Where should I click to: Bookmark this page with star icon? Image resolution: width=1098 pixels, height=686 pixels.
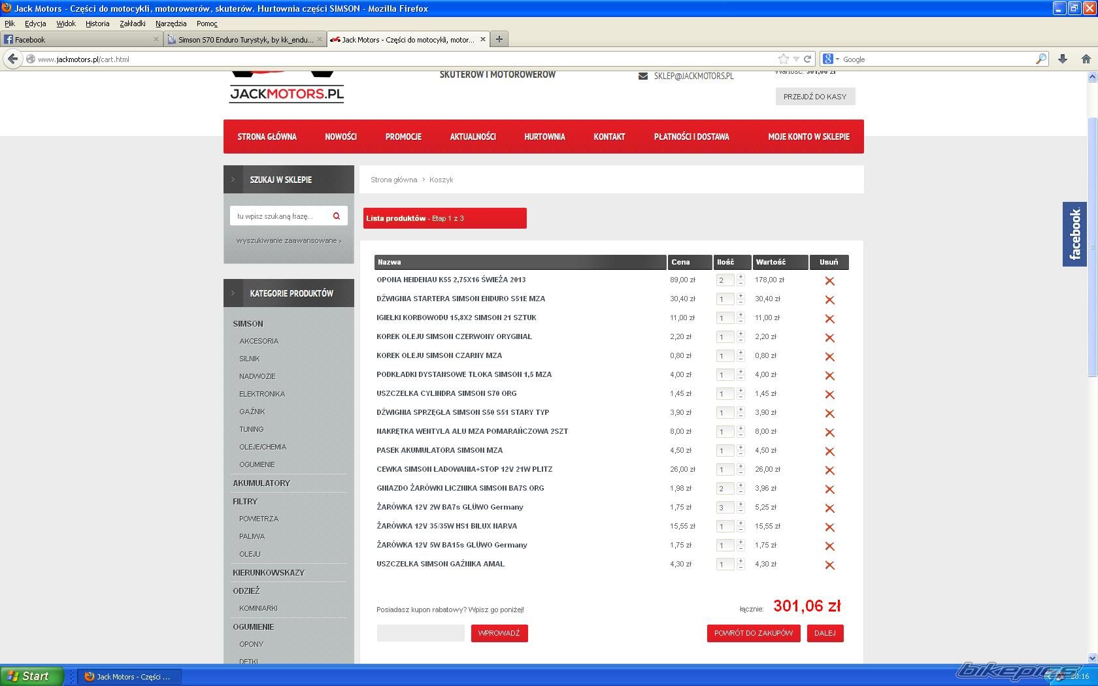click(x=783, y=59)
